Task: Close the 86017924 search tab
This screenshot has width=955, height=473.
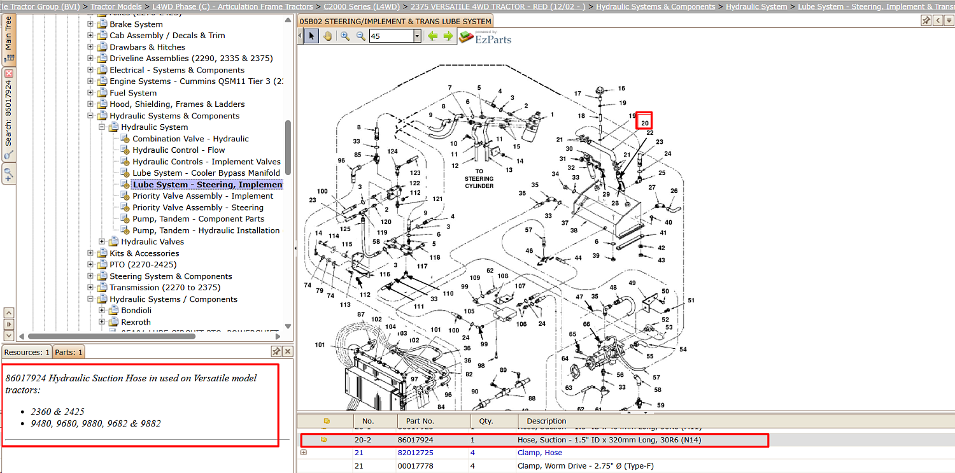Action: tap(8, 74)
